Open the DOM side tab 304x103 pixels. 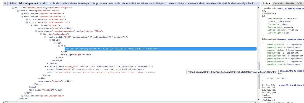(x=299, y=4)
